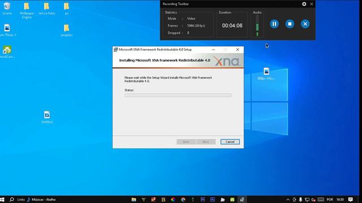
Task: Select the DroidCam shortcut icon
Action: [7, 52]
